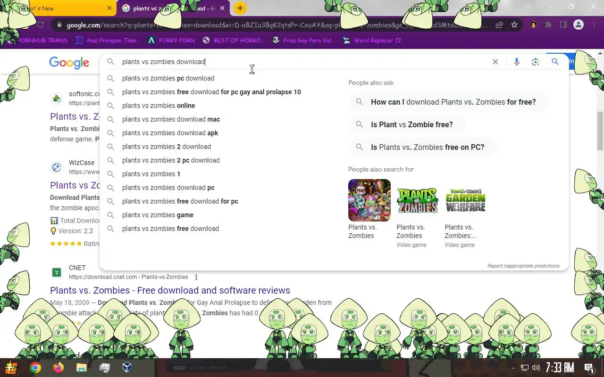View site information lock icon
The image size is (604, 377).
point(59,25)
